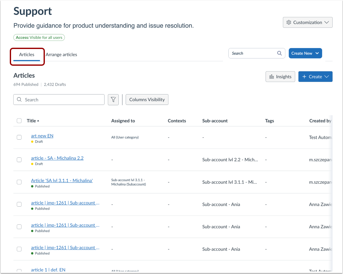Select the checkbox for 'article - SA - Michalina 2.2'
343x274 pixels.
tap(19, 160)
